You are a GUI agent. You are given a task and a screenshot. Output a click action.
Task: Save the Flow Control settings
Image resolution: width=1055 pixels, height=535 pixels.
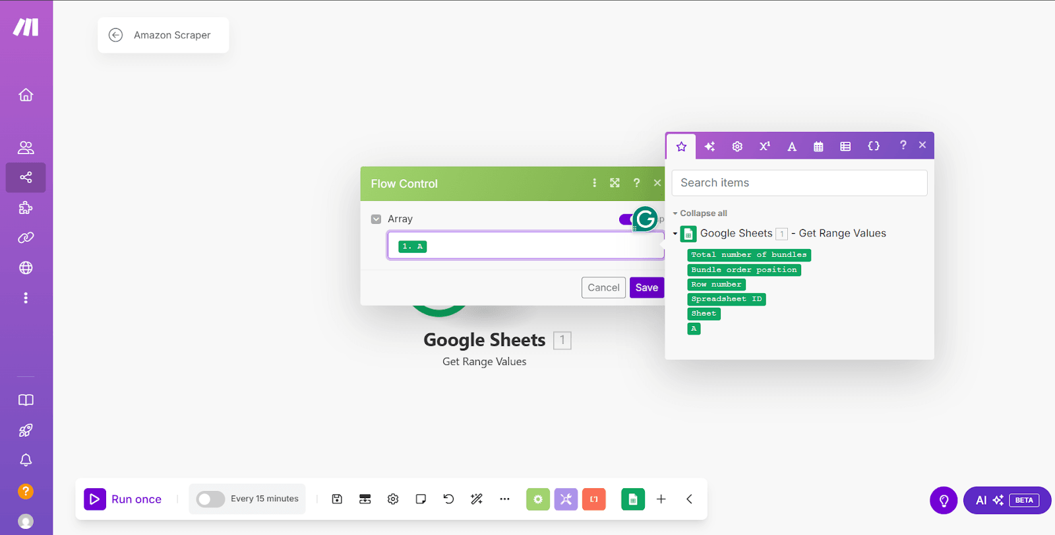point(646,287)
